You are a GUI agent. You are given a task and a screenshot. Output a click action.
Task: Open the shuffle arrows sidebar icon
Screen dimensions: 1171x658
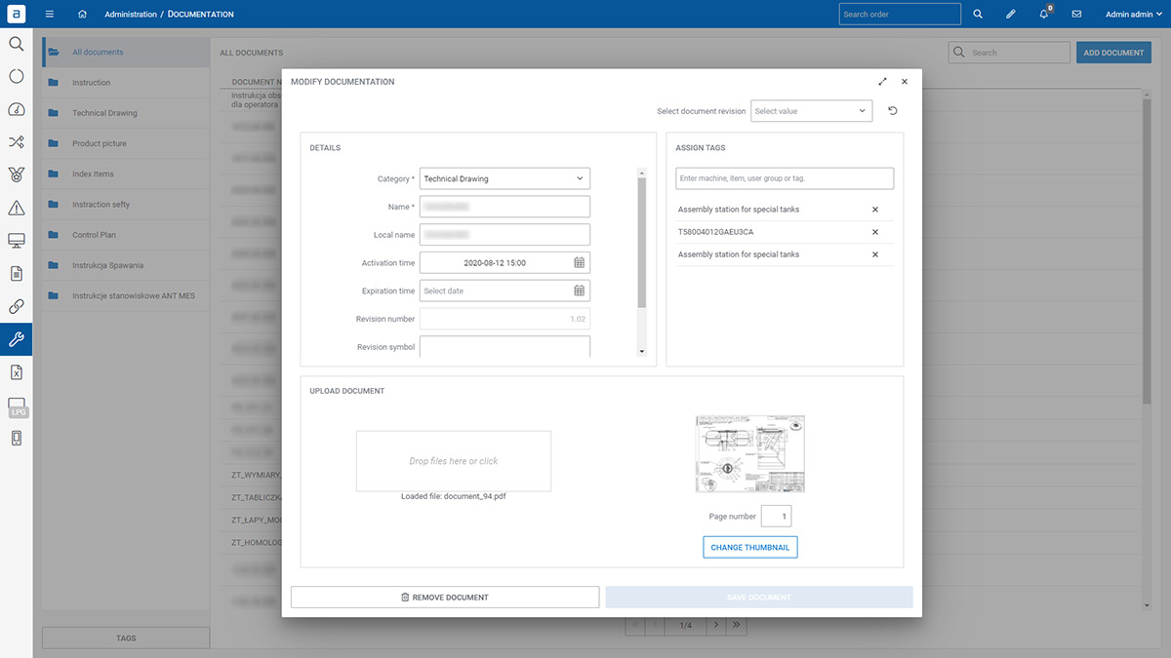click(16, 142)
